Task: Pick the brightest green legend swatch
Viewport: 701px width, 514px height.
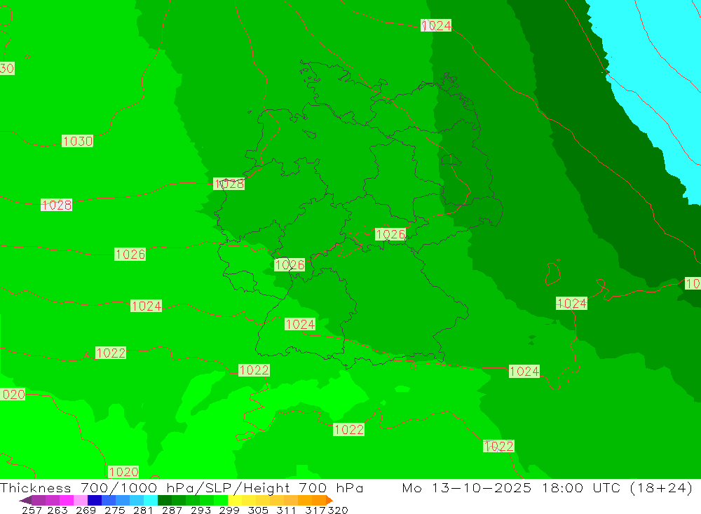Action: click(221, 500)
